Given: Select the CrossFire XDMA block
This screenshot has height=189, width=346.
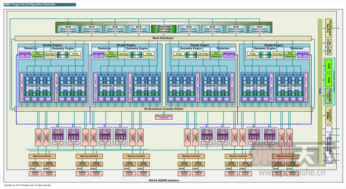Looking at the screenshot, I should pos(329,115).
